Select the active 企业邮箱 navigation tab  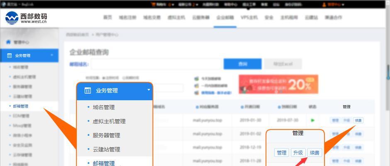click(x=225, y=17)
